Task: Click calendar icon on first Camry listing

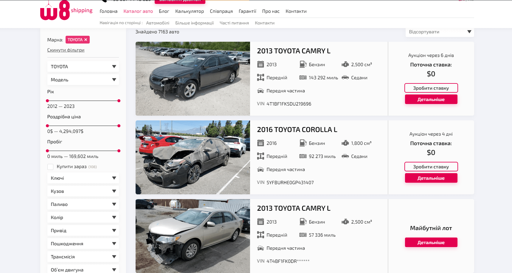Action: 260,64
